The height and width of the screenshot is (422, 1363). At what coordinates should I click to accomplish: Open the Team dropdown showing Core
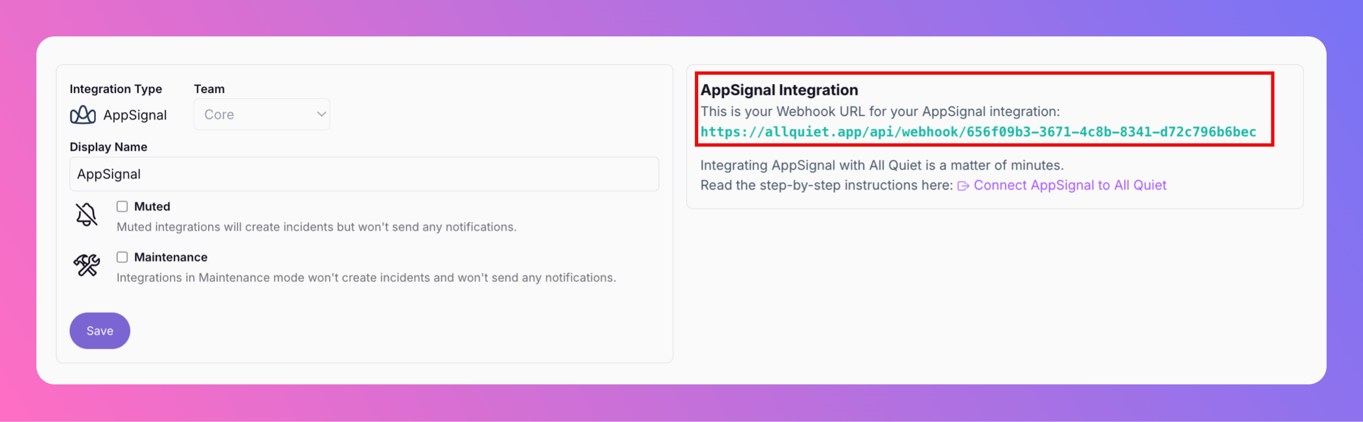pyautogui.click(x=261, y=114)
